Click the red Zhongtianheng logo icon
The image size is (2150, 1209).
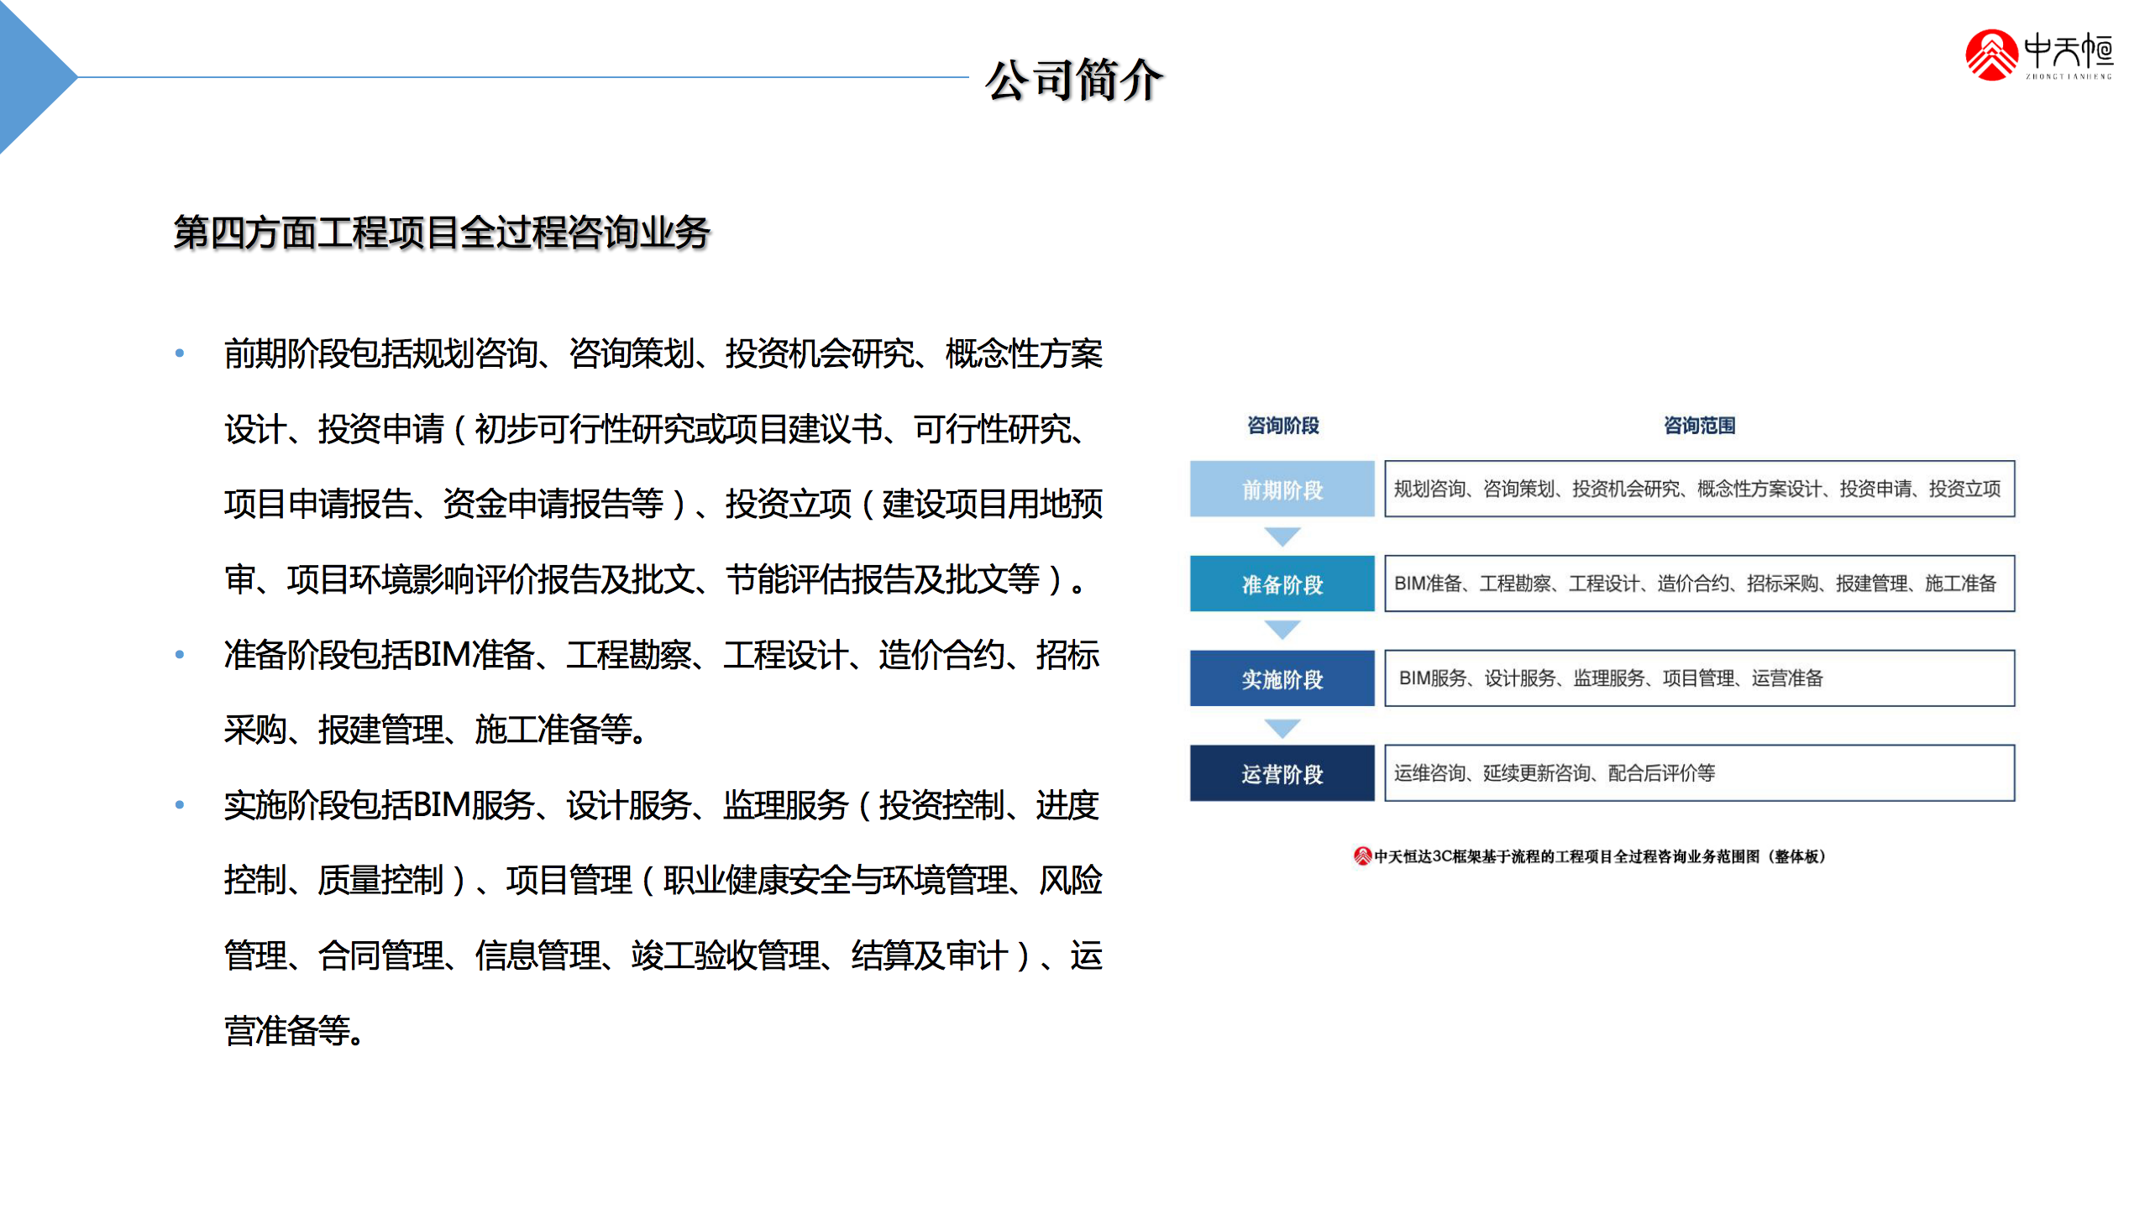(1990, 55)
